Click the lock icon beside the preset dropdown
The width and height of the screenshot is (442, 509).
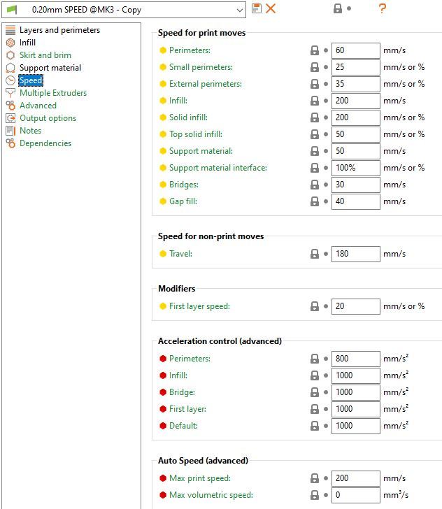point(338,8)
